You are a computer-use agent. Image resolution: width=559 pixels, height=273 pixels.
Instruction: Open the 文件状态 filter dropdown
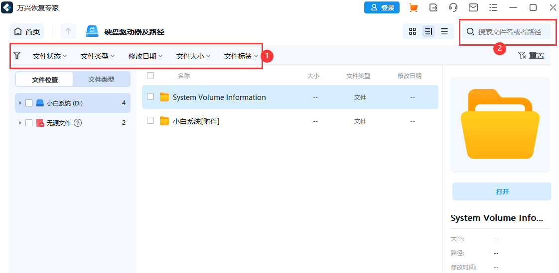tap(50, 56)
